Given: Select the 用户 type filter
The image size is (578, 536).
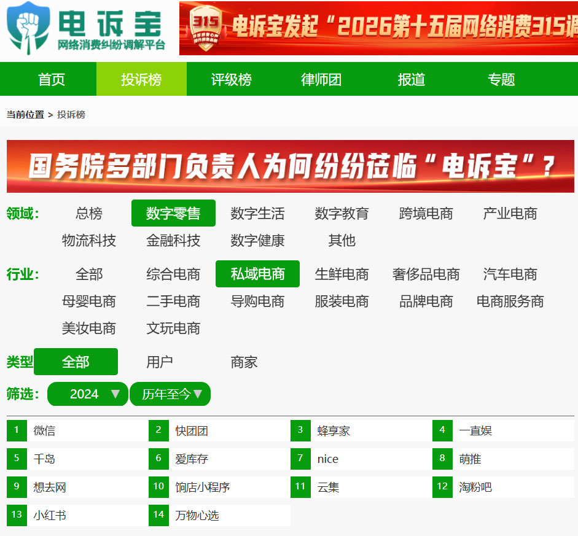Looking at the screenshot, I should [160, 362].
